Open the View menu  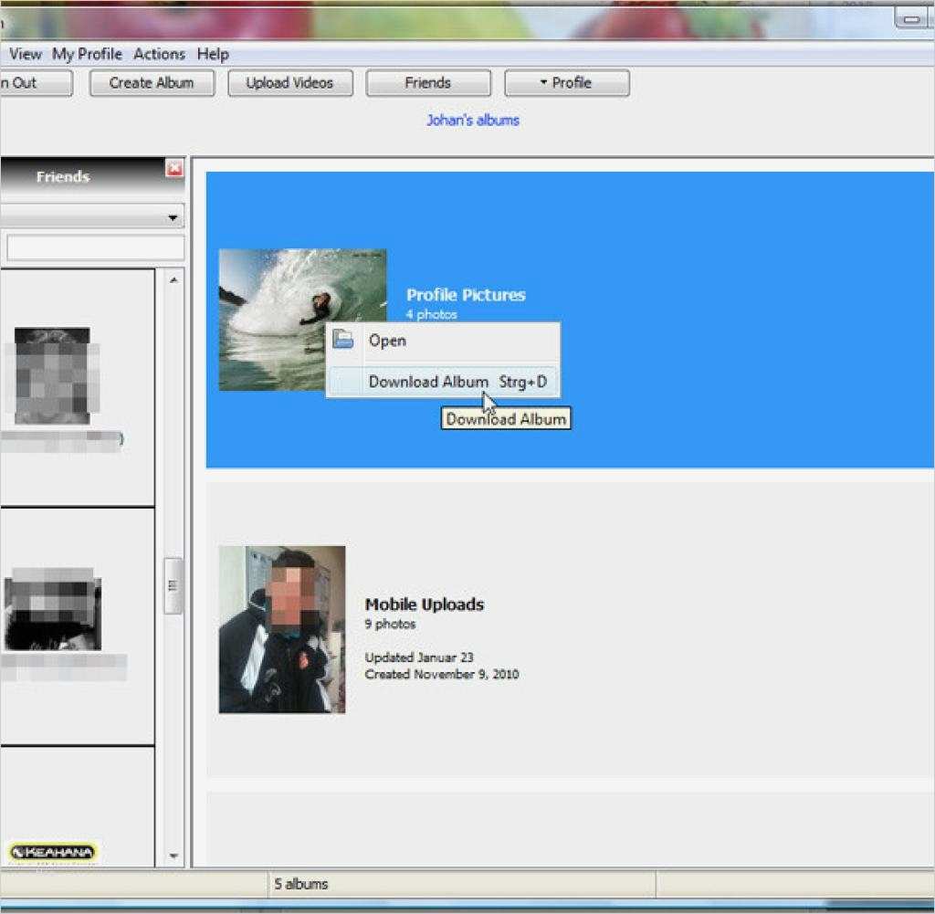click(25, 54)
